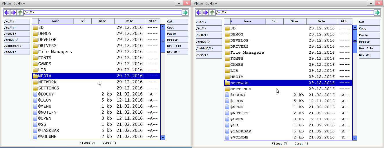384x148 pixels.
Task: Sort by Date column in the left window
Action: [x=129, y=21]
